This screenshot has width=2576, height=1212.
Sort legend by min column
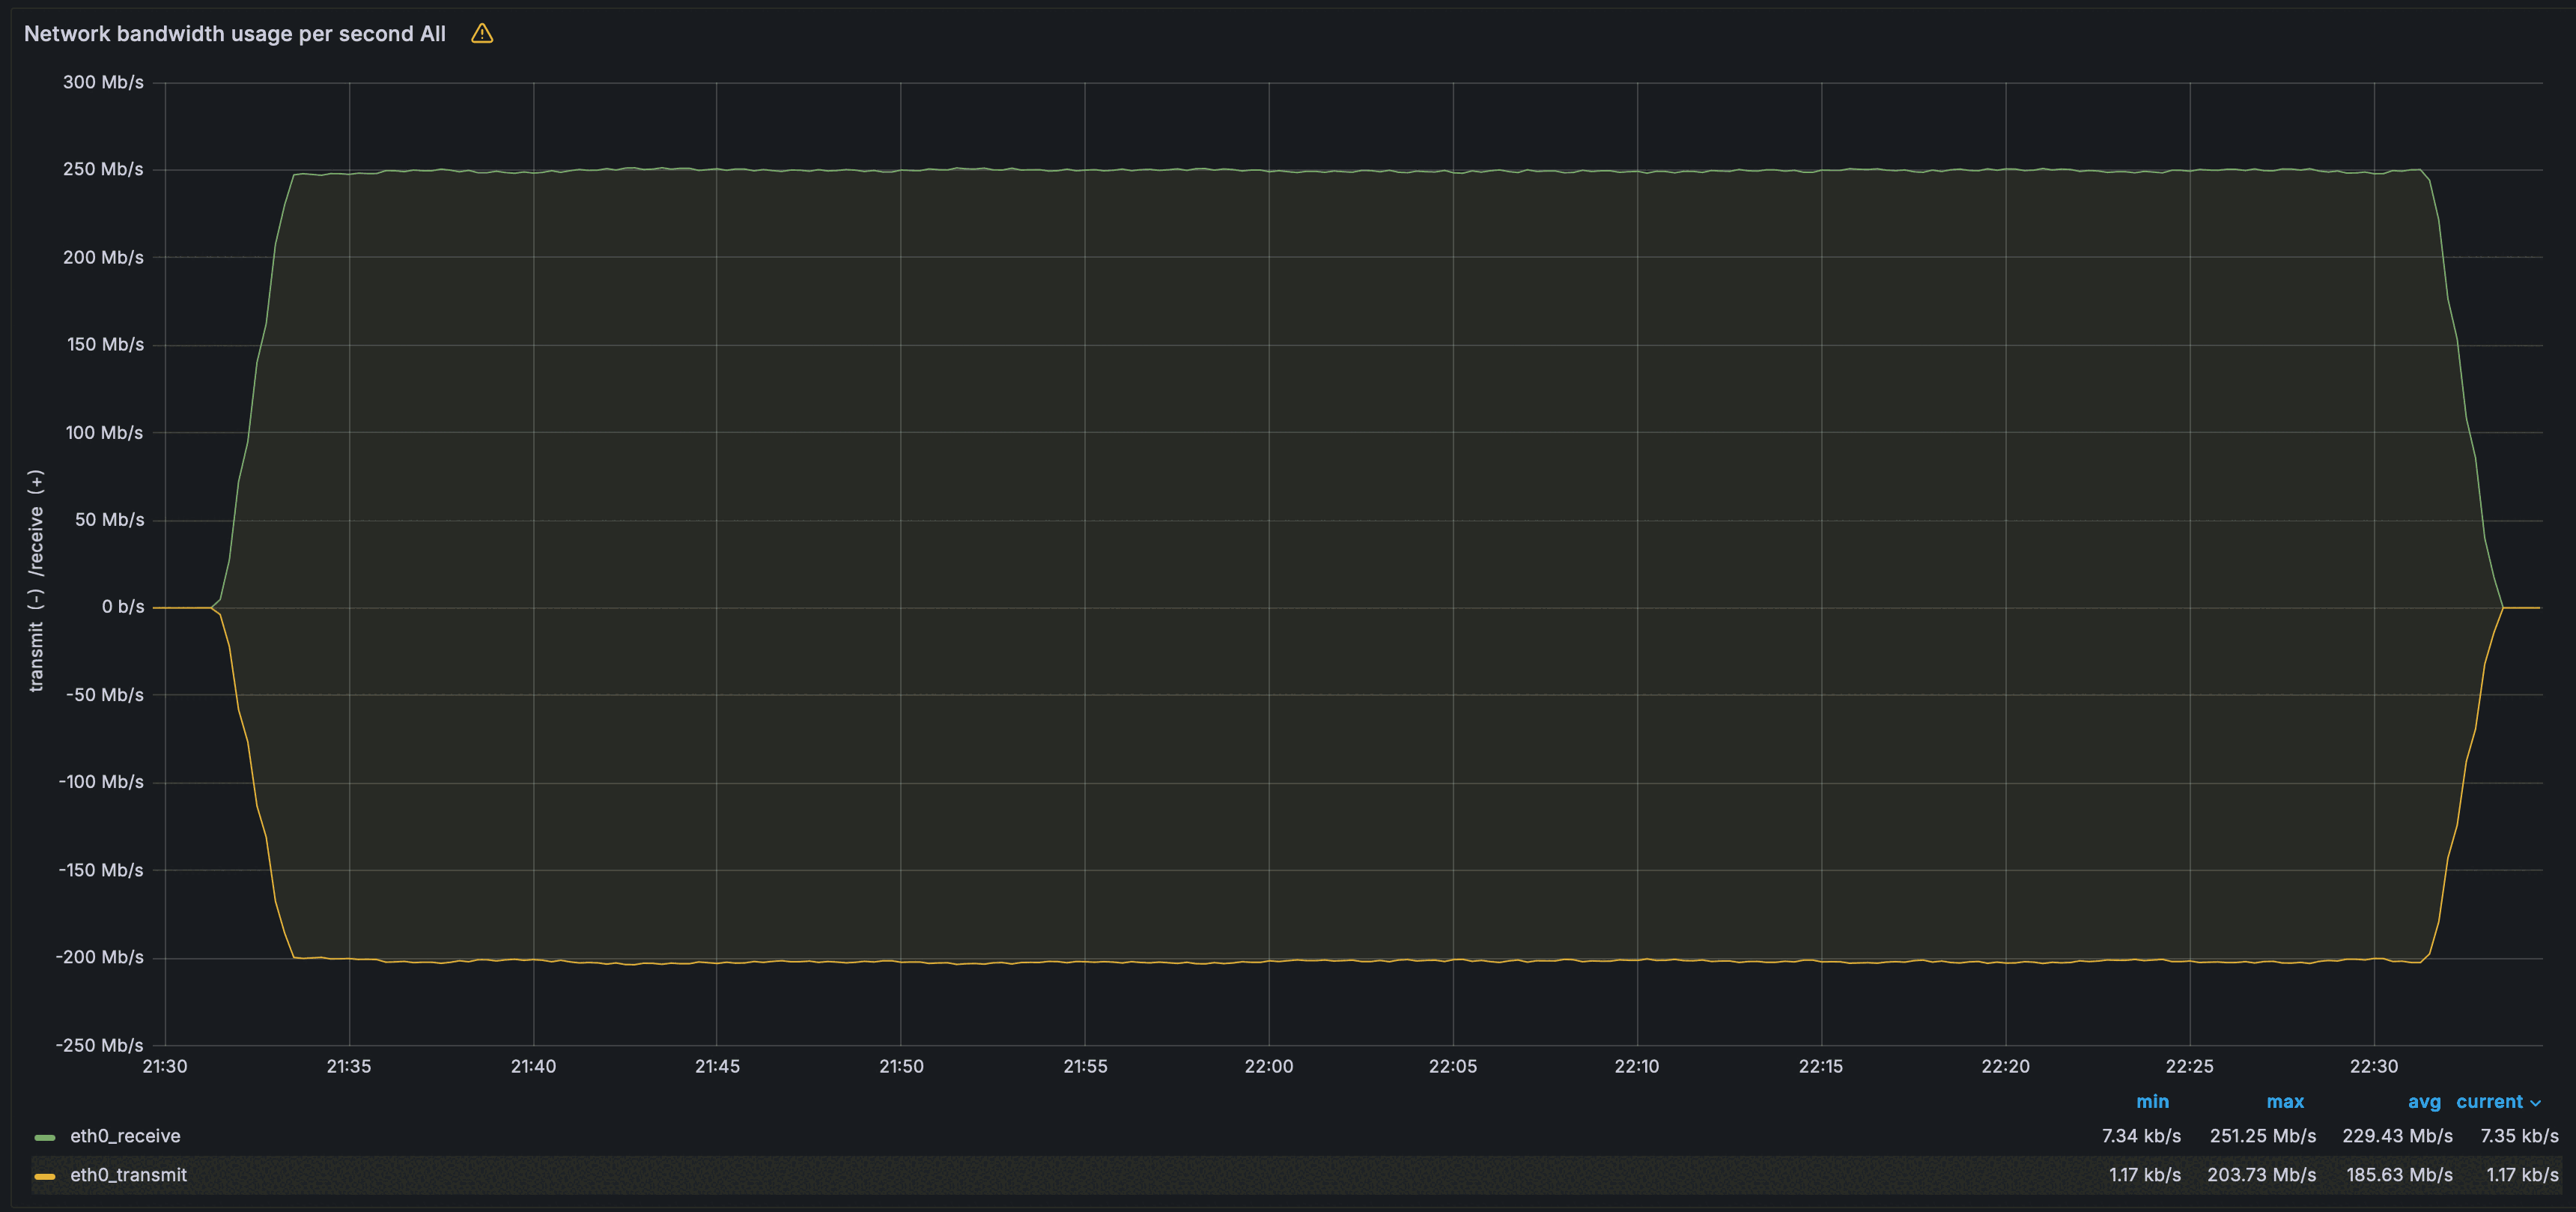point(2152,1101)
